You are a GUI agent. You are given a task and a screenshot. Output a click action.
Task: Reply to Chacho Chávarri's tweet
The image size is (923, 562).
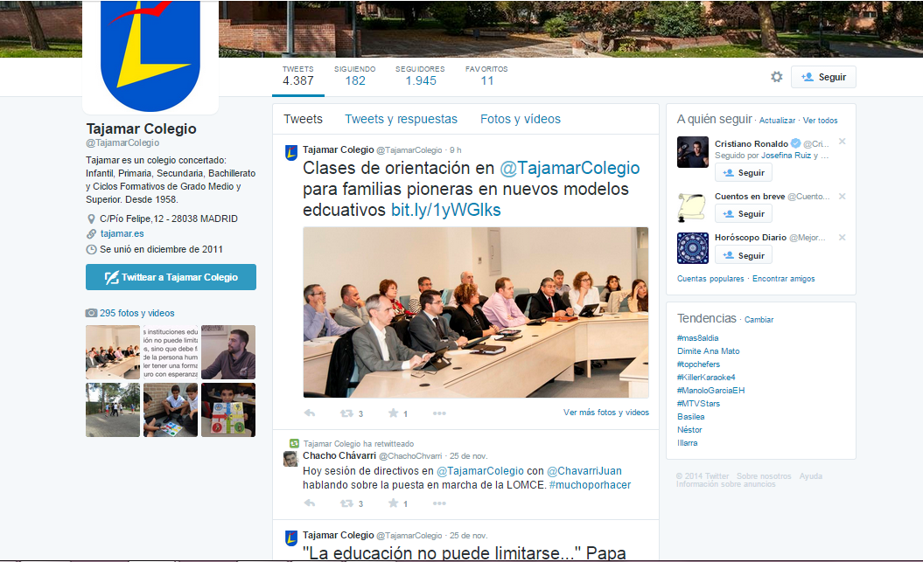pyautogui.click(x=310, y=503)
